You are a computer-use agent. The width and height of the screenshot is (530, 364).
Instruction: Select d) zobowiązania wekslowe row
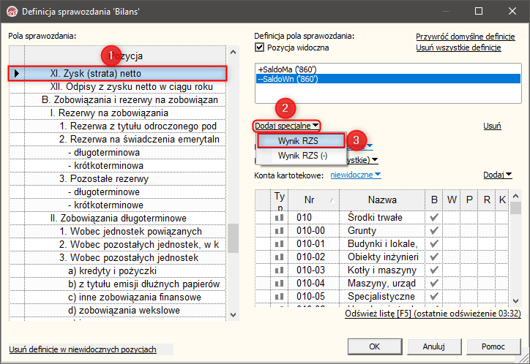[x=117, y=311]
